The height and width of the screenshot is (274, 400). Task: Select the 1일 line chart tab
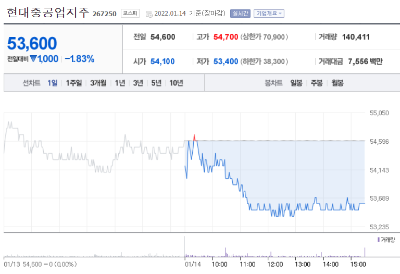tap(52, 83)
